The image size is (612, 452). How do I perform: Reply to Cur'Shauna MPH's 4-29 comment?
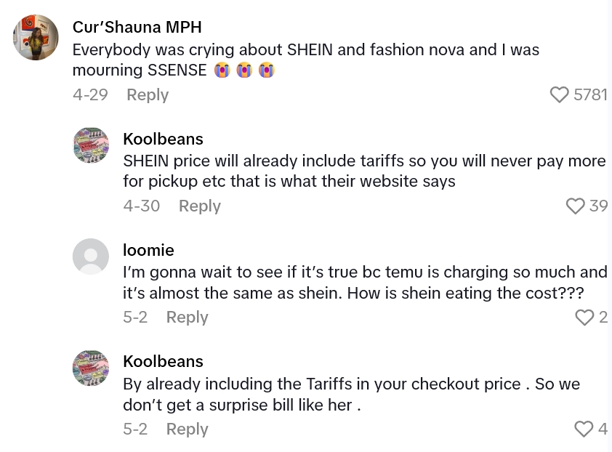click(x=147, y=94)
